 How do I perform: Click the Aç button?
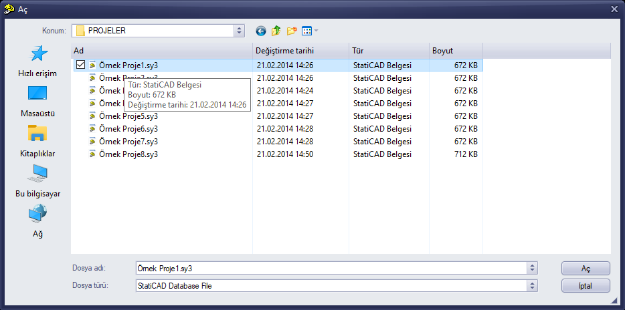(586, 268)
